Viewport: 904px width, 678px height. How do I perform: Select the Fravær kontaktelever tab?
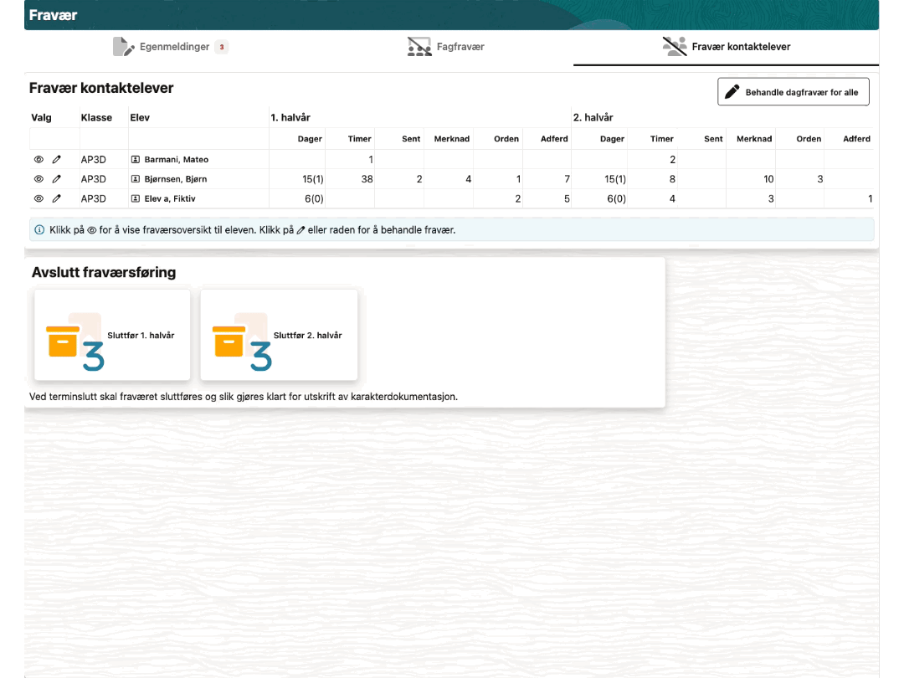click(x=741, y=47)
